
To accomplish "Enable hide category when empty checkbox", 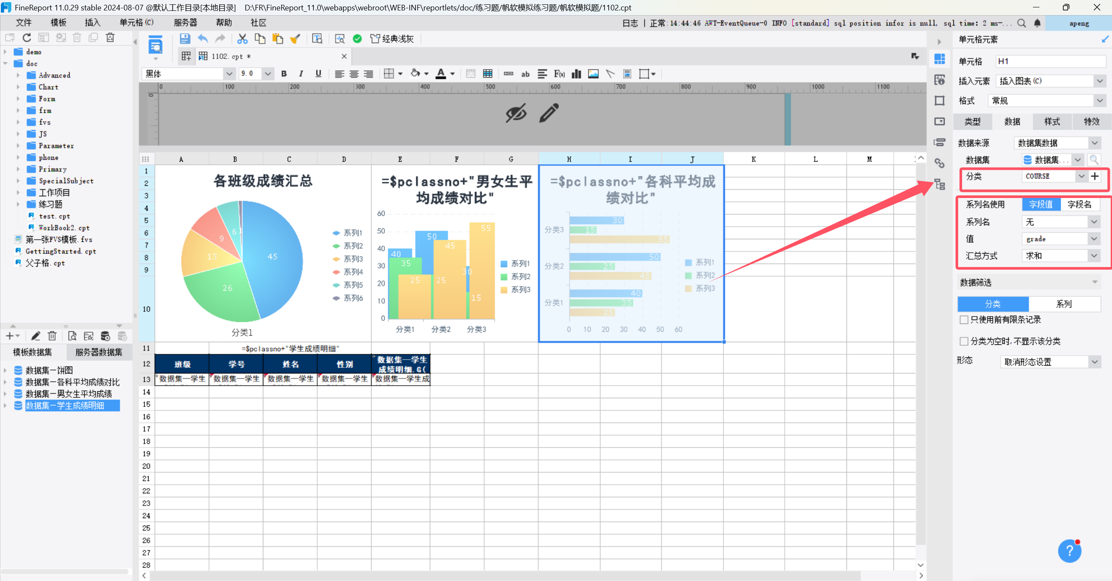I will (x=964, y=341).
